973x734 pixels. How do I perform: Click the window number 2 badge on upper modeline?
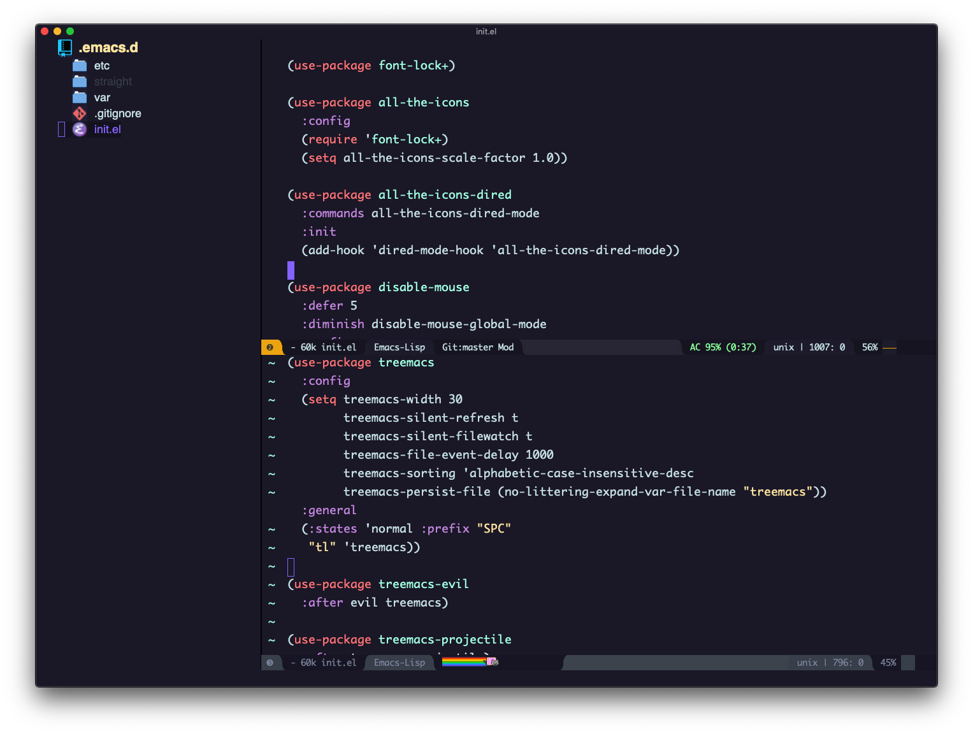(271, 347)
